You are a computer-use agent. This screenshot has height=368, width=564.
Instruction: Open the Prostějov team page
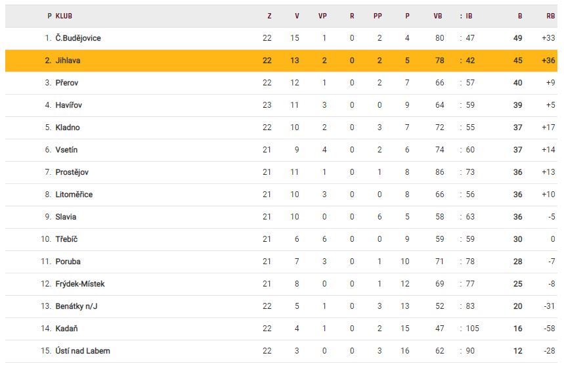72,172
